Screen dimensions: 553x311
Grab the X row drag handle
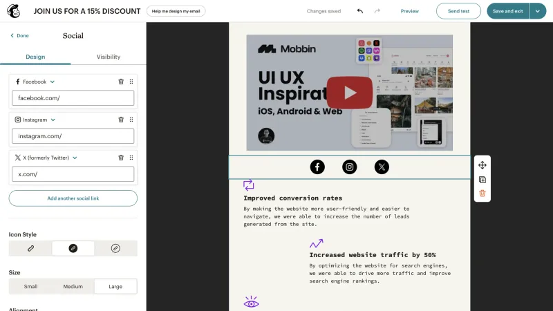131,158
